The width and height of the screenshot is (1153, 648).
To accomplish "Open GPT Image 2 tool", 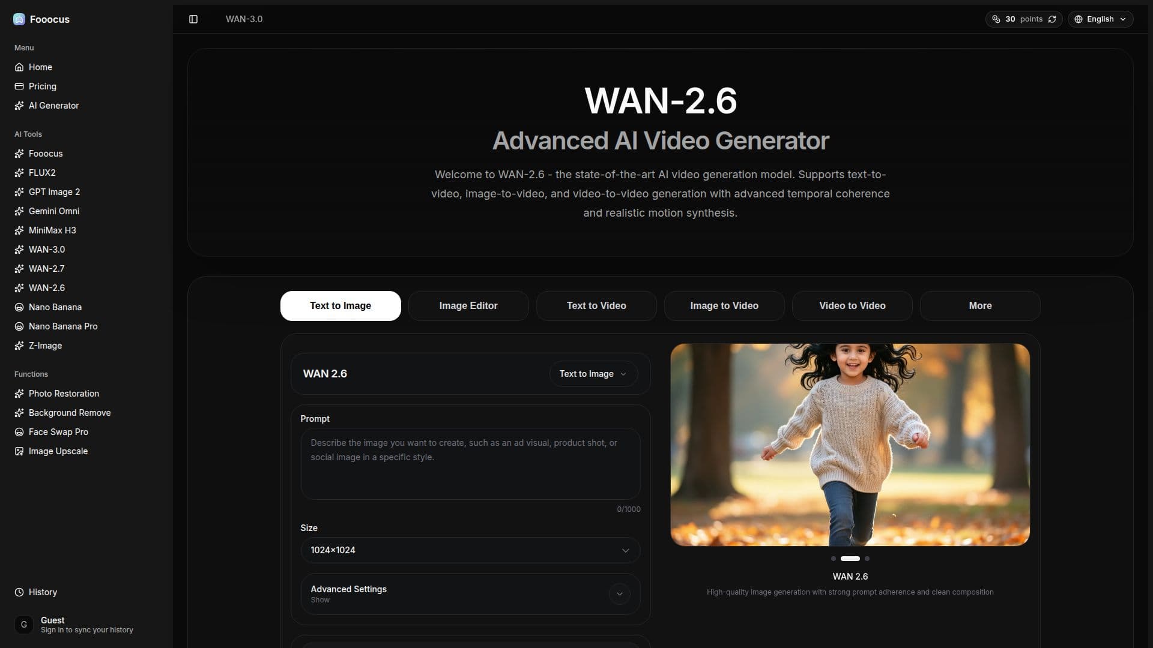I will click(86, 192).
